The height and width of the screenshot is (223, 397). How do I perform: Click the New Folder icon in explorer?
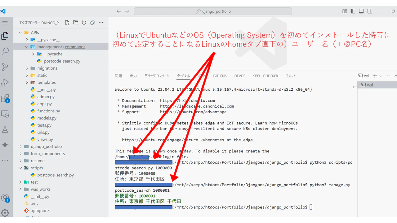pyautogui.click(x=76, y=23)
